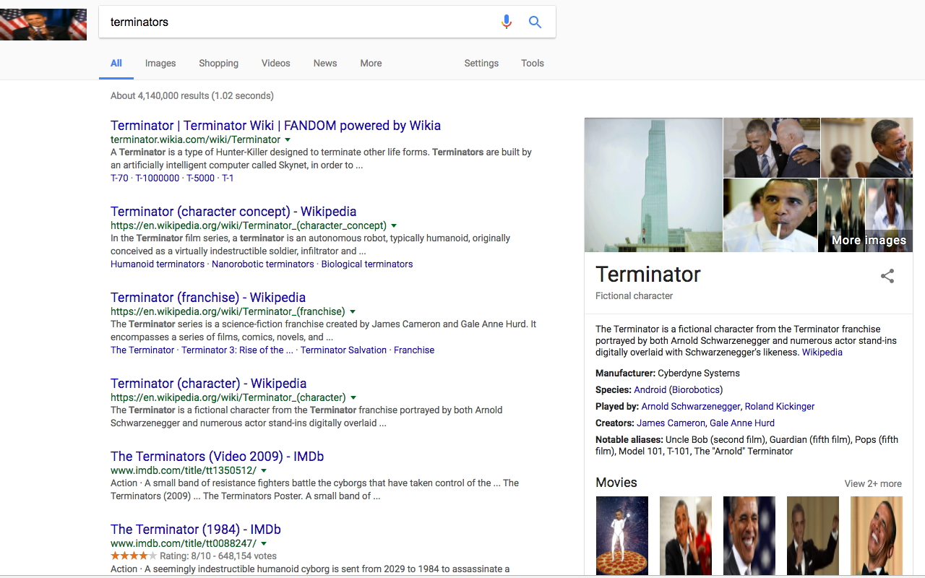Image resolution: width=925 pixels, height=578 pixels.
Task: Click the Gale Anne Hurd creator link
Action: click(742, 423)
